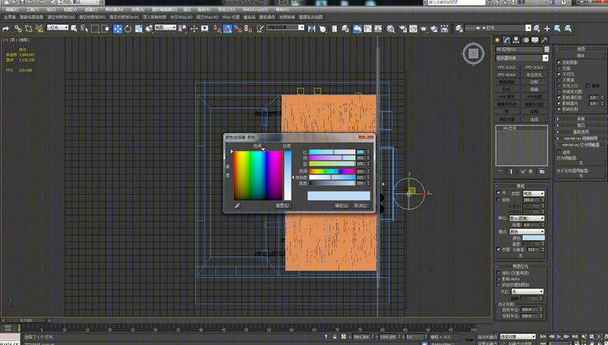Open the modifier list dropdown
This screenshot has height=345, width=608.
click(x=522, y=58)
